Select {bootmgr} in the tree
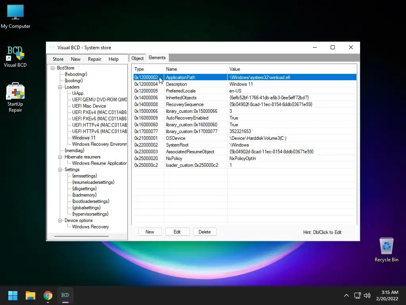 [x=74, y=81]
